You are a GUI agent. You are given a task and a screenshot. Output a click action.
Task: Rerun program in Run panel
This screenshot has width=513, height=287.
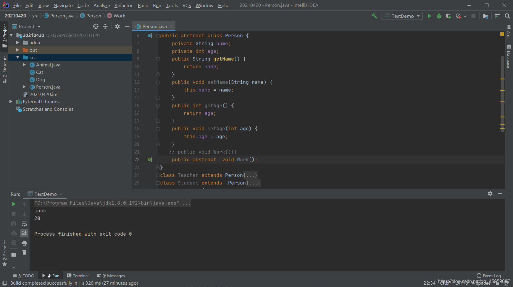[x=14, y=204]
